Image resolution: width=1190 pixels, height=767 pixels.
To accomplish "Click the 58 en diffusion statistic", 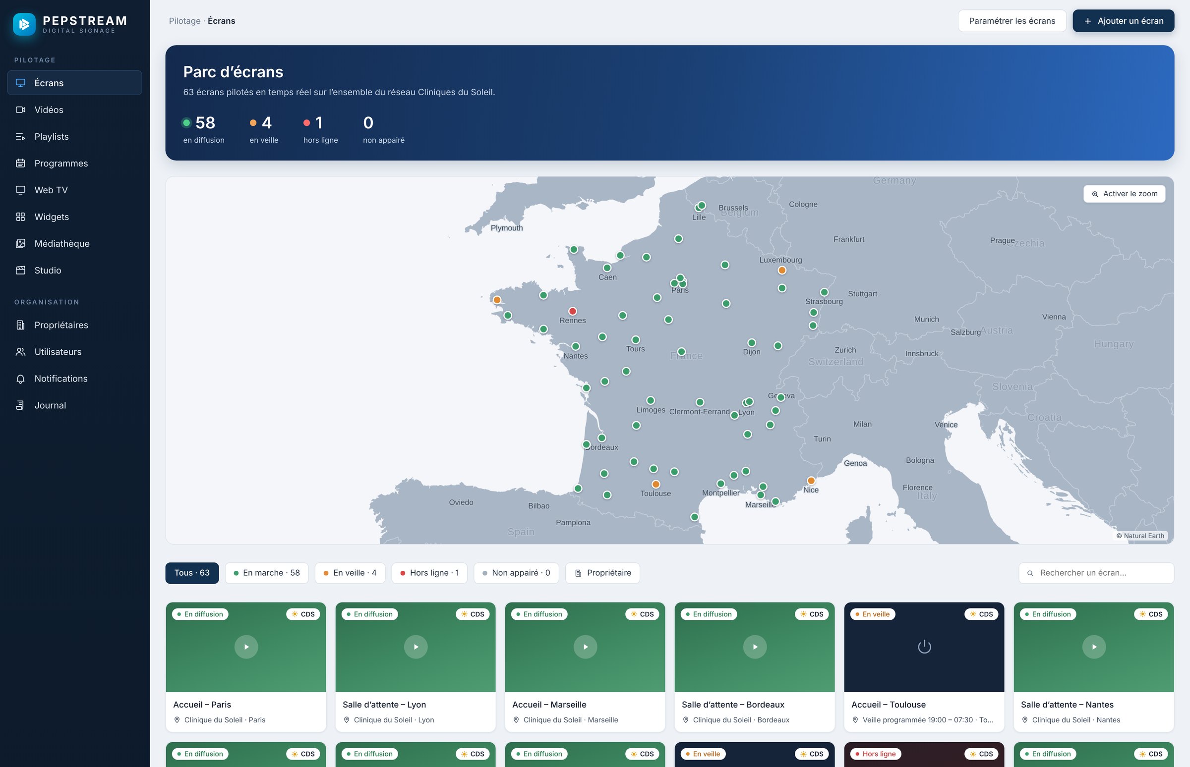I will pyautogui.click(x=203, y=129).
